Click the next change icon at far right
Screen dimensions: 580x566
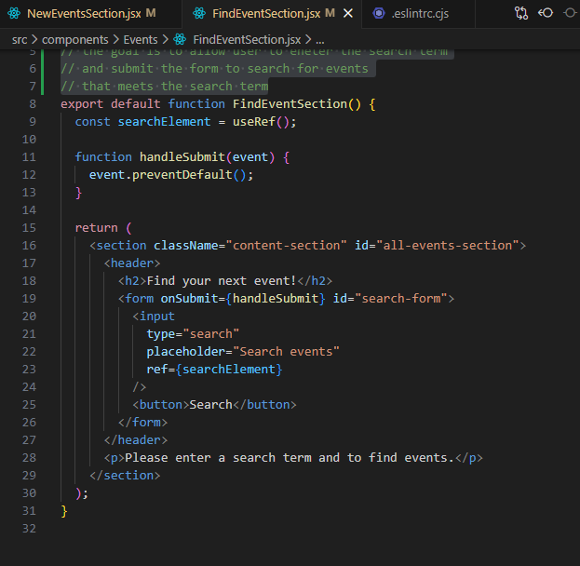pyautogui.click(x=570, y=13)
